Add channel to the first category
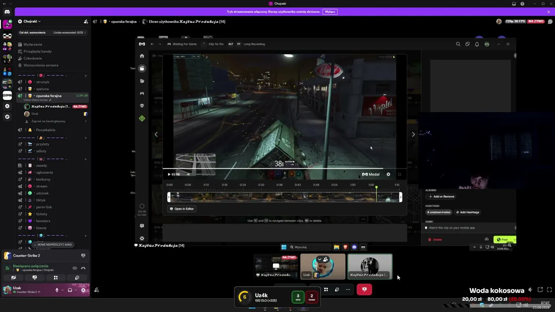 pos(85,76)
